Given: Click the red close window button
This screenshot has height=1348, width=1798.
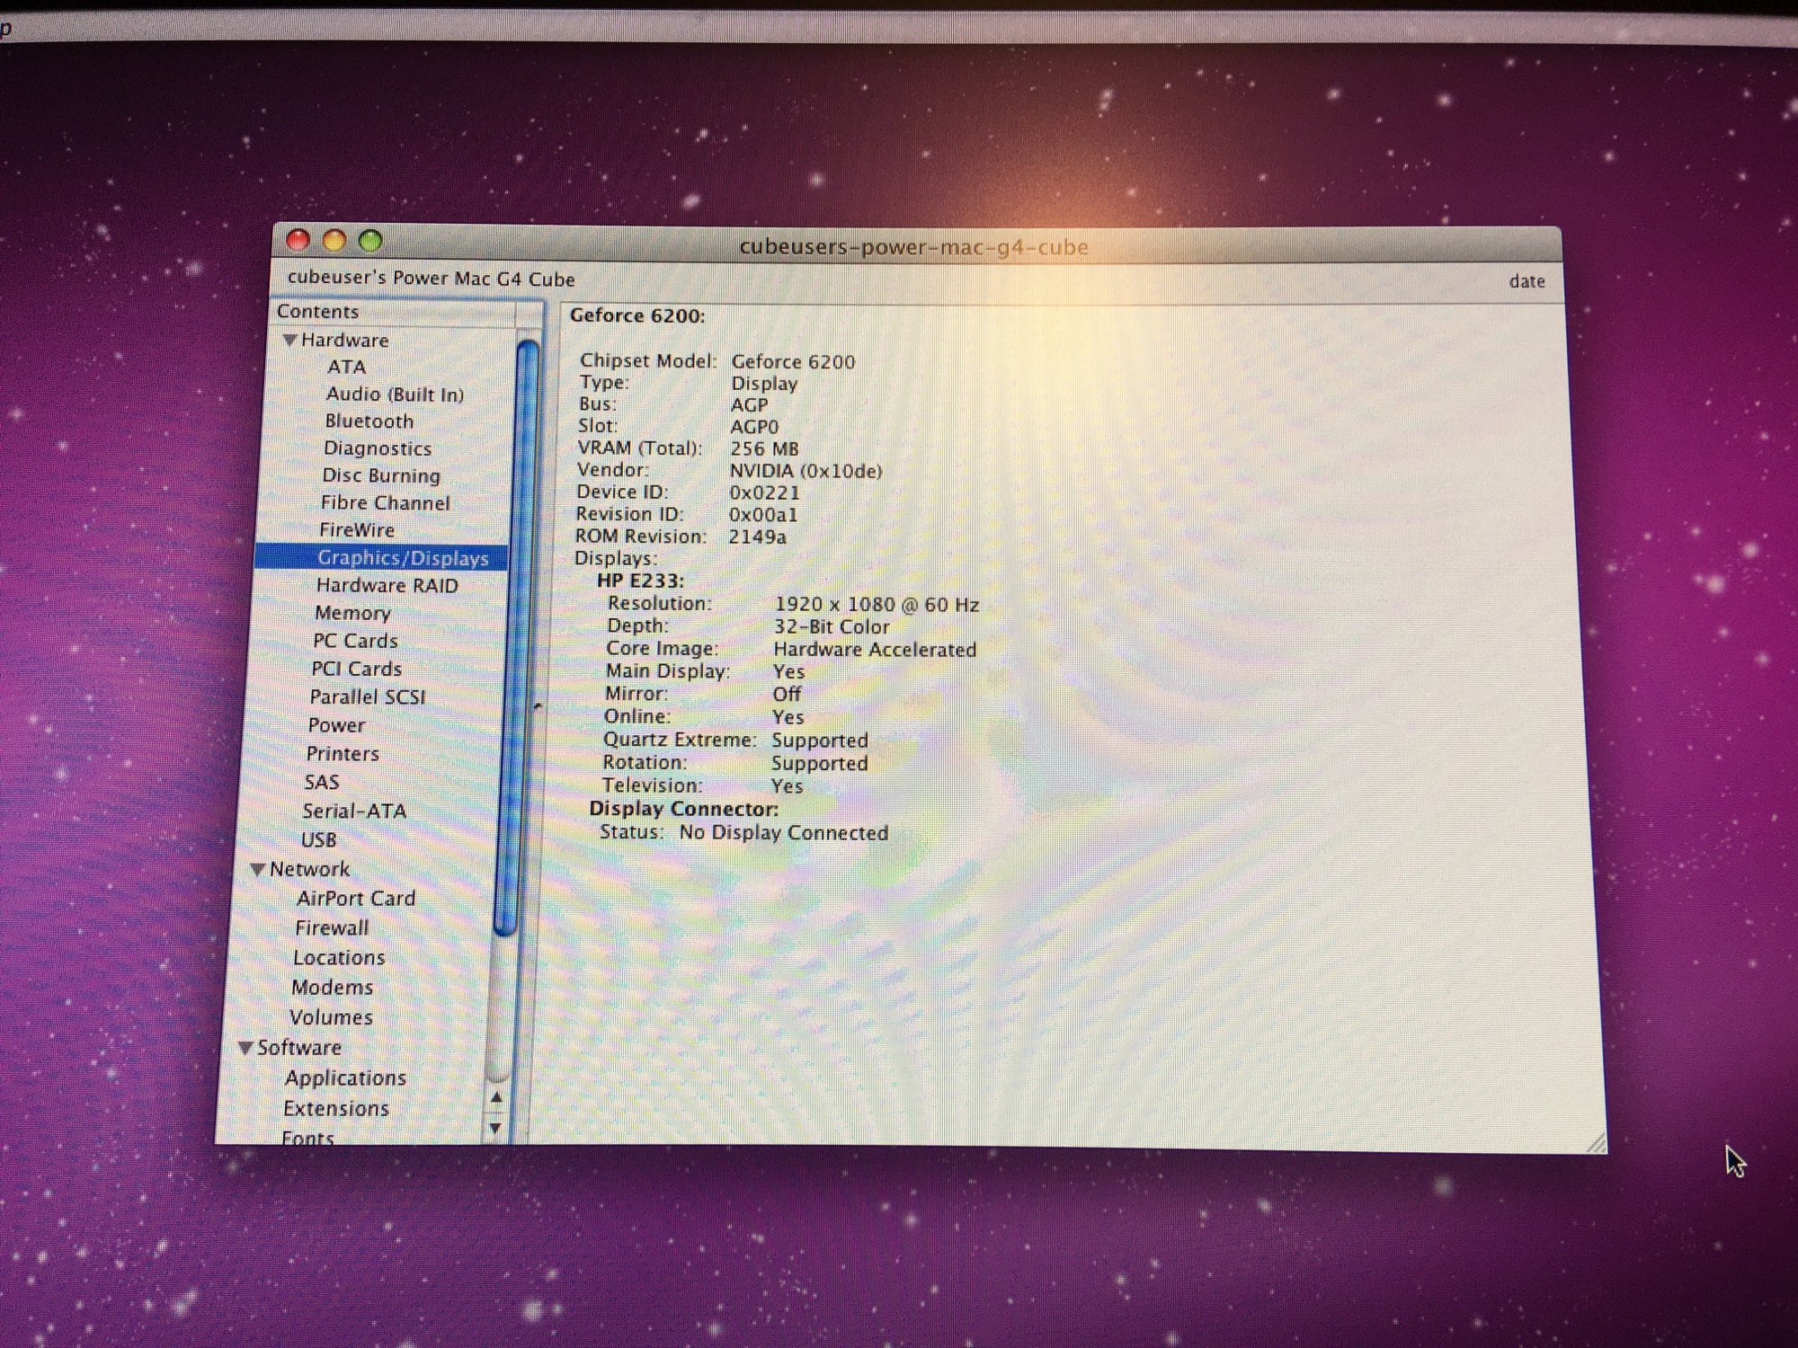Looking at the screenshot, I should [x=298, y=240].
